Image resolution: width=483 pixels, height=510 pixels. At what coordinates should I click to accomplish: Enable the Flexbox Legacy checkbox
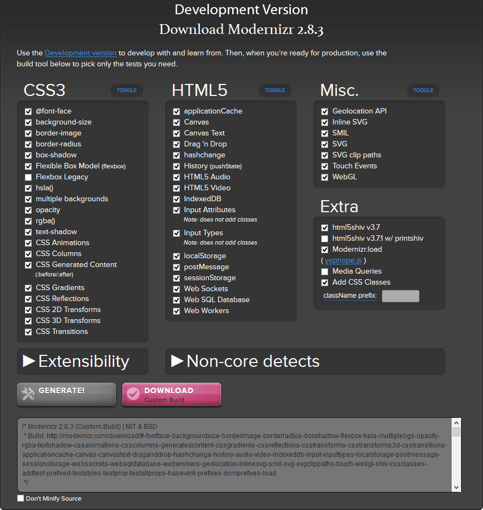click(x=29, y=177)
